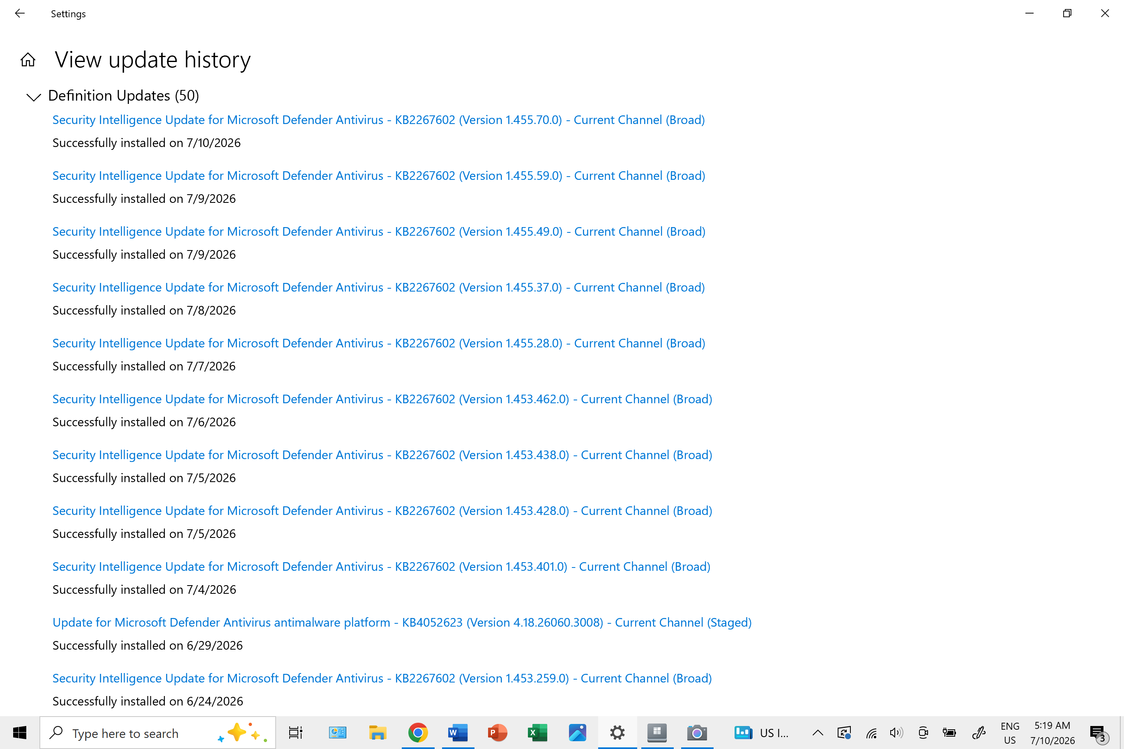Open Task View from the taskbar

[295, 732]
